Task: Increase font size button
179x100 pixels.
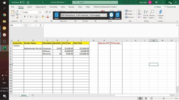Action: coord(47,12)
